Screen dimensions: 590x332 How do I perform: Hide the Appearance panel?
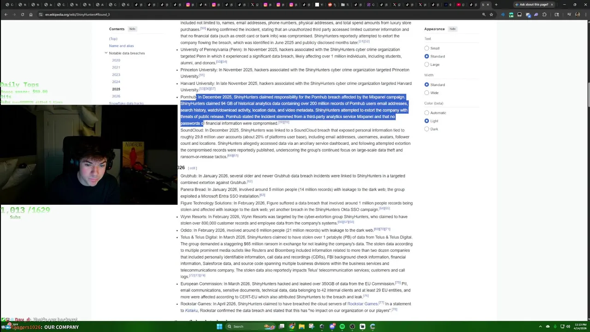tap(453, 29)
